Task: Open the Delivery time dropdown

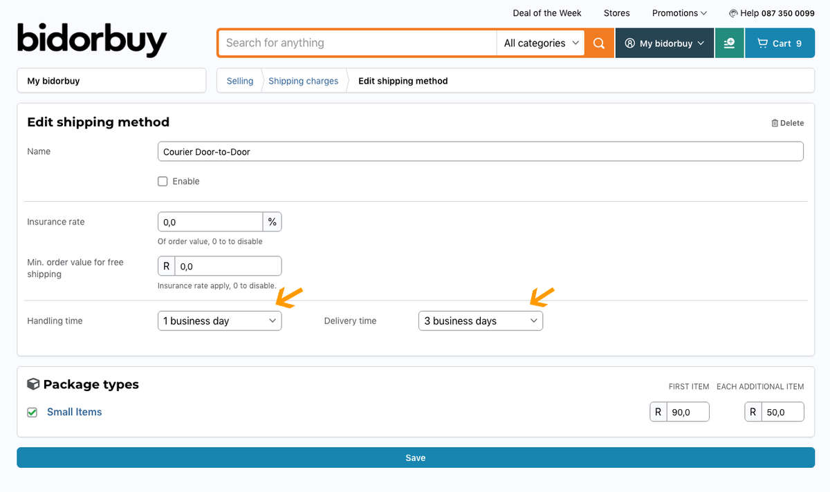Action: 481,321
